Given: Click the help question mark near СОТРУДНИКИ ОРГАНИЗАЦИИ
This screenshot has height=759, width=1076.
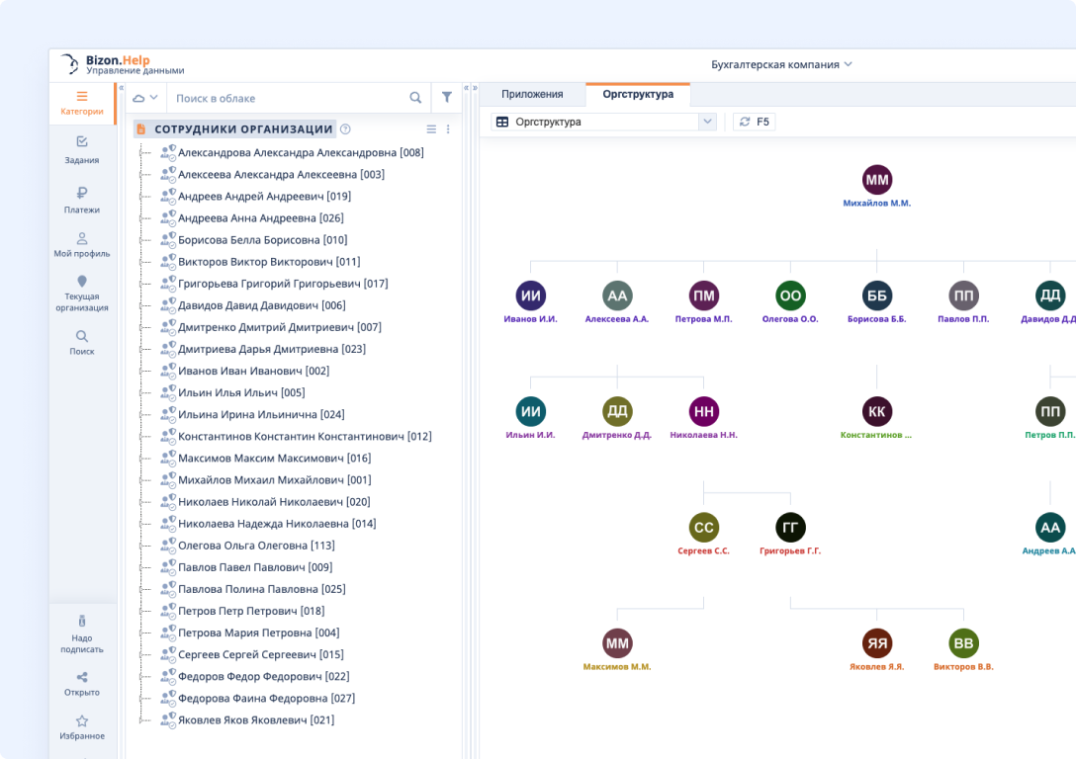Looking at the screenshot, I should click(x=344, y=128).
